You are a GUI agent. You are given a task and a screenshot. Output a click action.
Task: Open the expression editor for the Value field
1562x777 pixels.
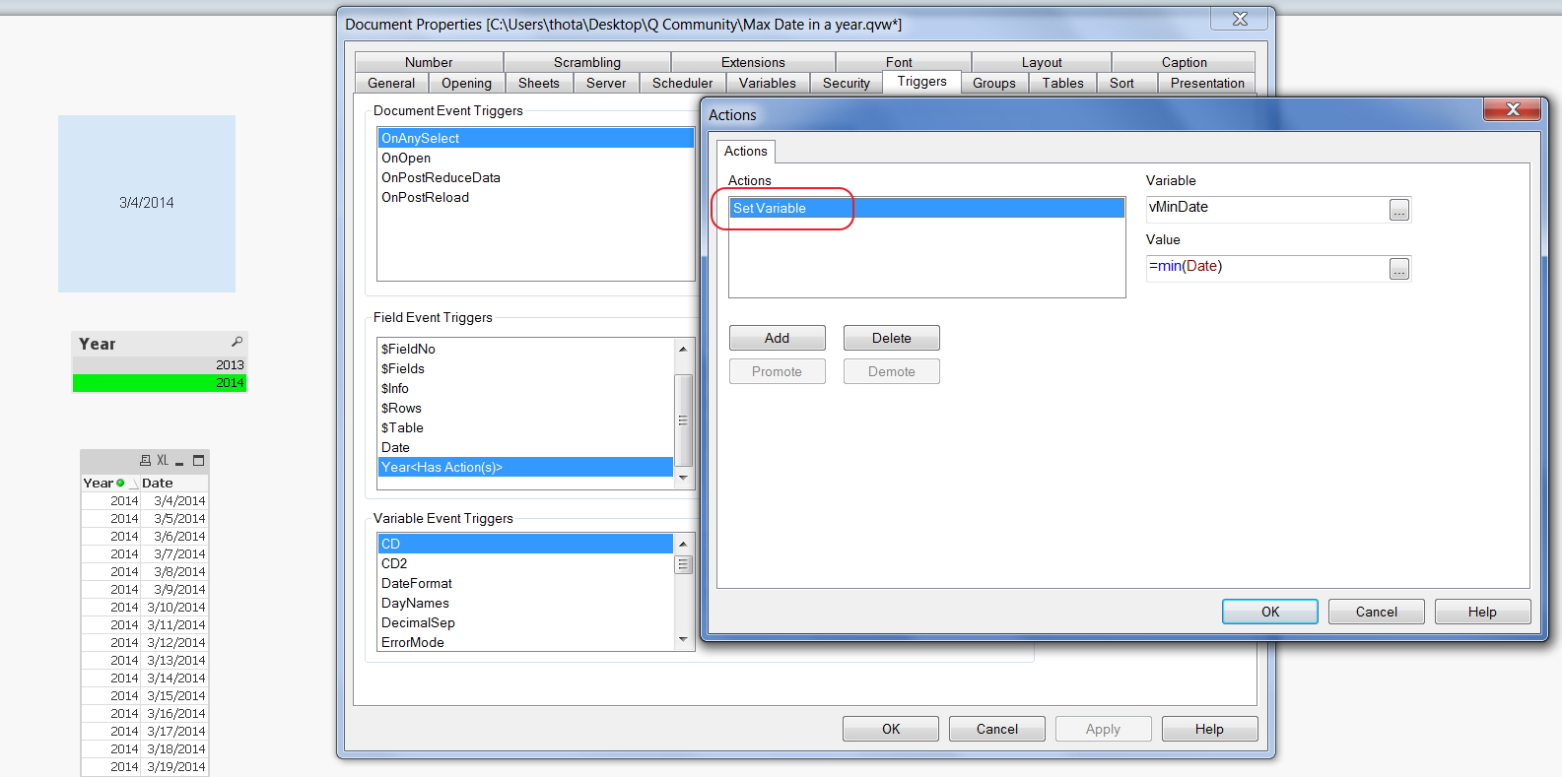[x=1399, y=269]
